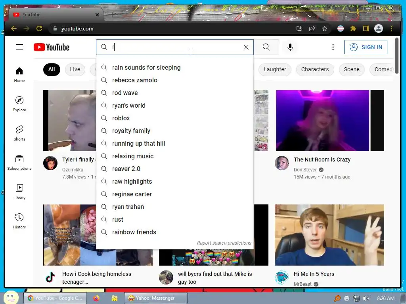406x304 pixels.
Task: Open History in sidebar
Action: [19, 221]
